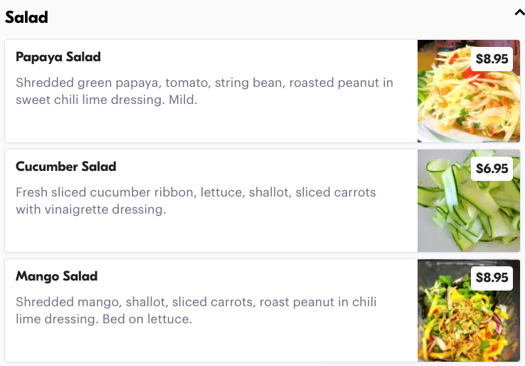Image resolution: width=525 pixels, height=366 pixels.
Task: Select the Cucumber Salad item title
Action: pyautogui.click(x=66, y=167)
